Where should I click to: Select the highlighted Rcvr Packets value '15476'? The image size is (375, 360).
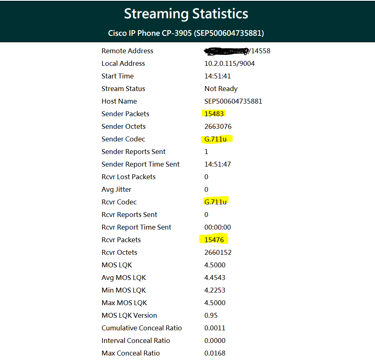click(214, 240)
